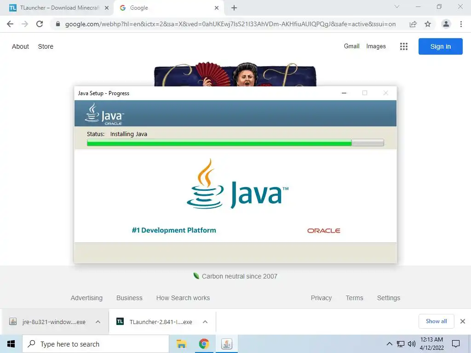Click the red ORACLE logo in installer

[x=323, y=231]
